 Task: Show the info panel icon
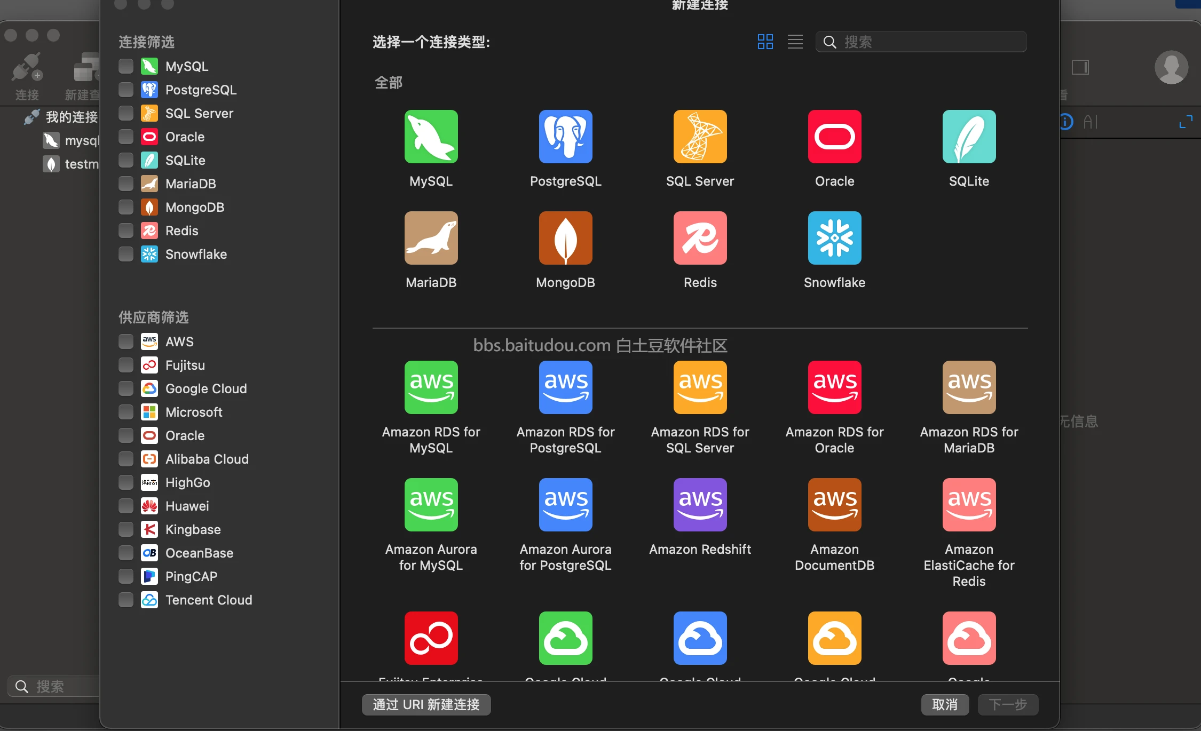click(1065, 122)
